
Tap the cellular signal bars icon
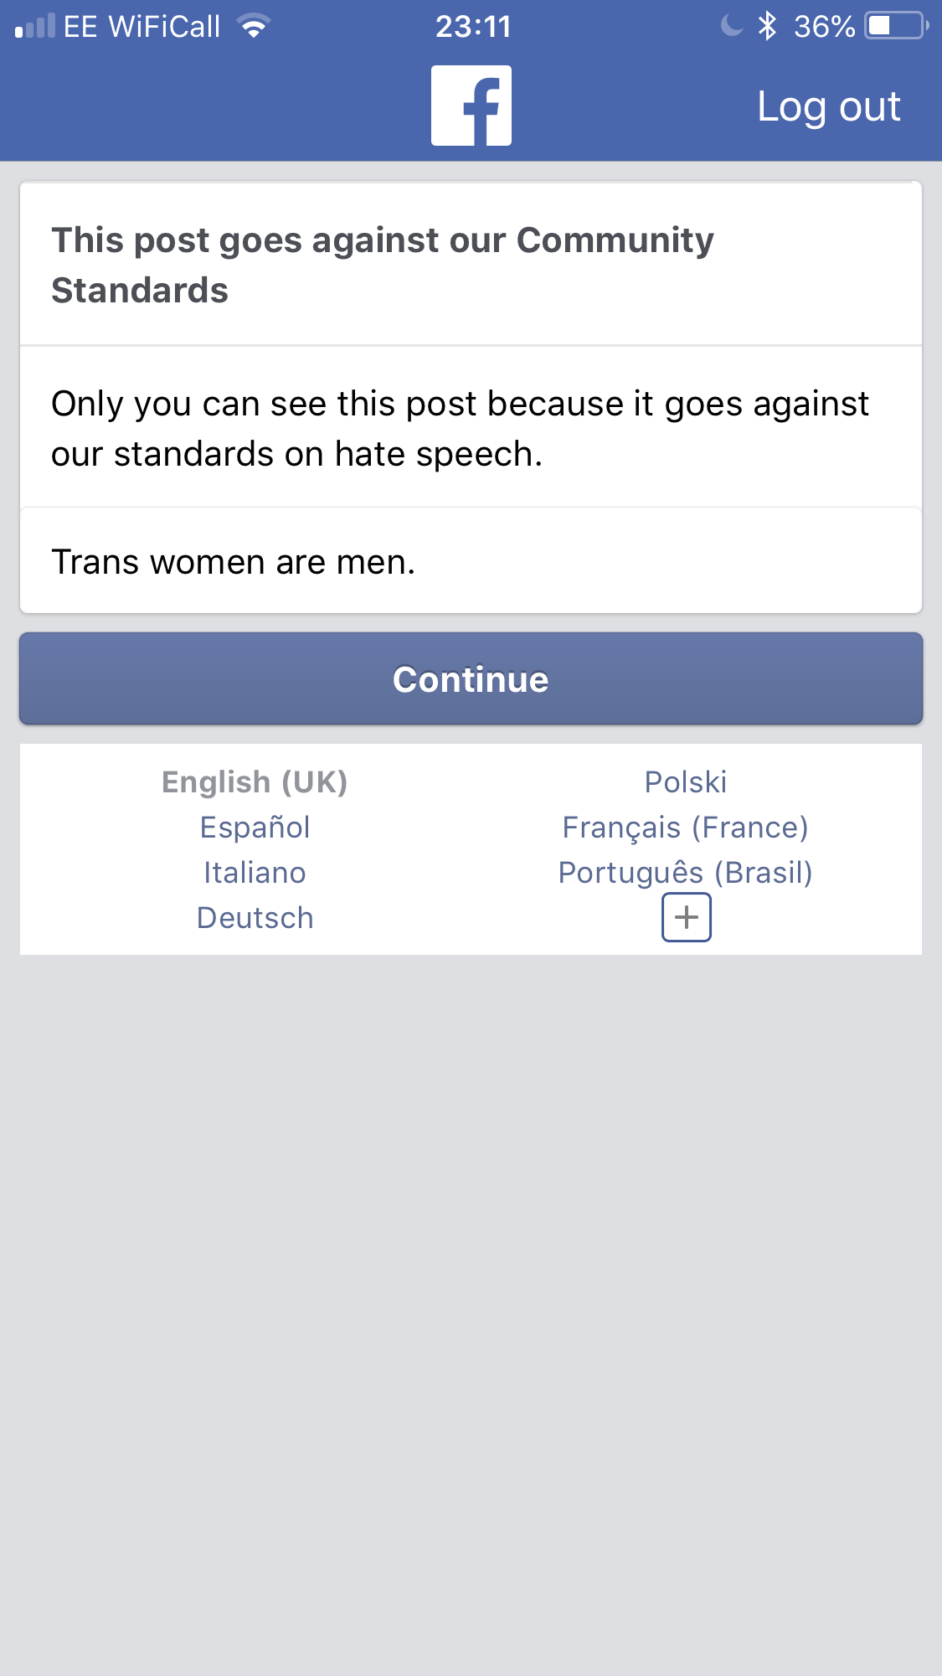tap(35, 26)
